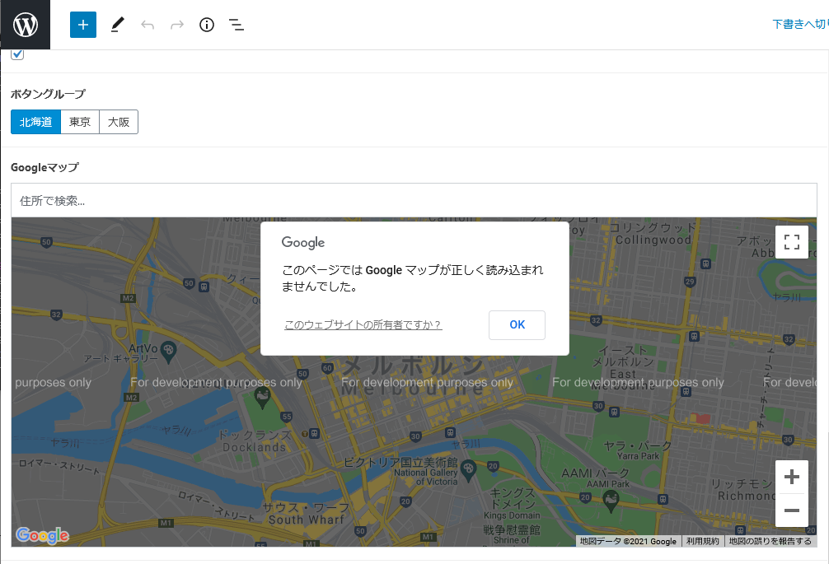The height and width of the screenshot is (564, 829).
Task: Add a new block with plus button
Action: (83, 25)
